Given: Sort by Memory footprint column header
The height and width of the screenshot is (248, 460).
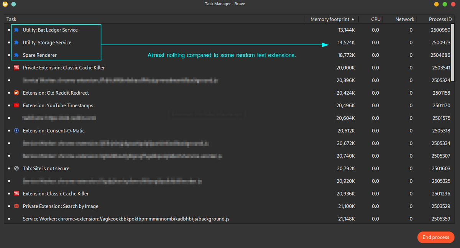Looking at the screenshot, I should (332, 19).
